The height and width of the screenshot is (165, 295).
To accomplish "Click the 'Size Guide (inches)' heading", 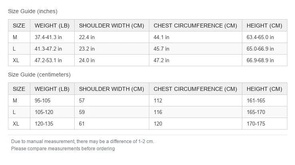I will click(x=33, y=11).
